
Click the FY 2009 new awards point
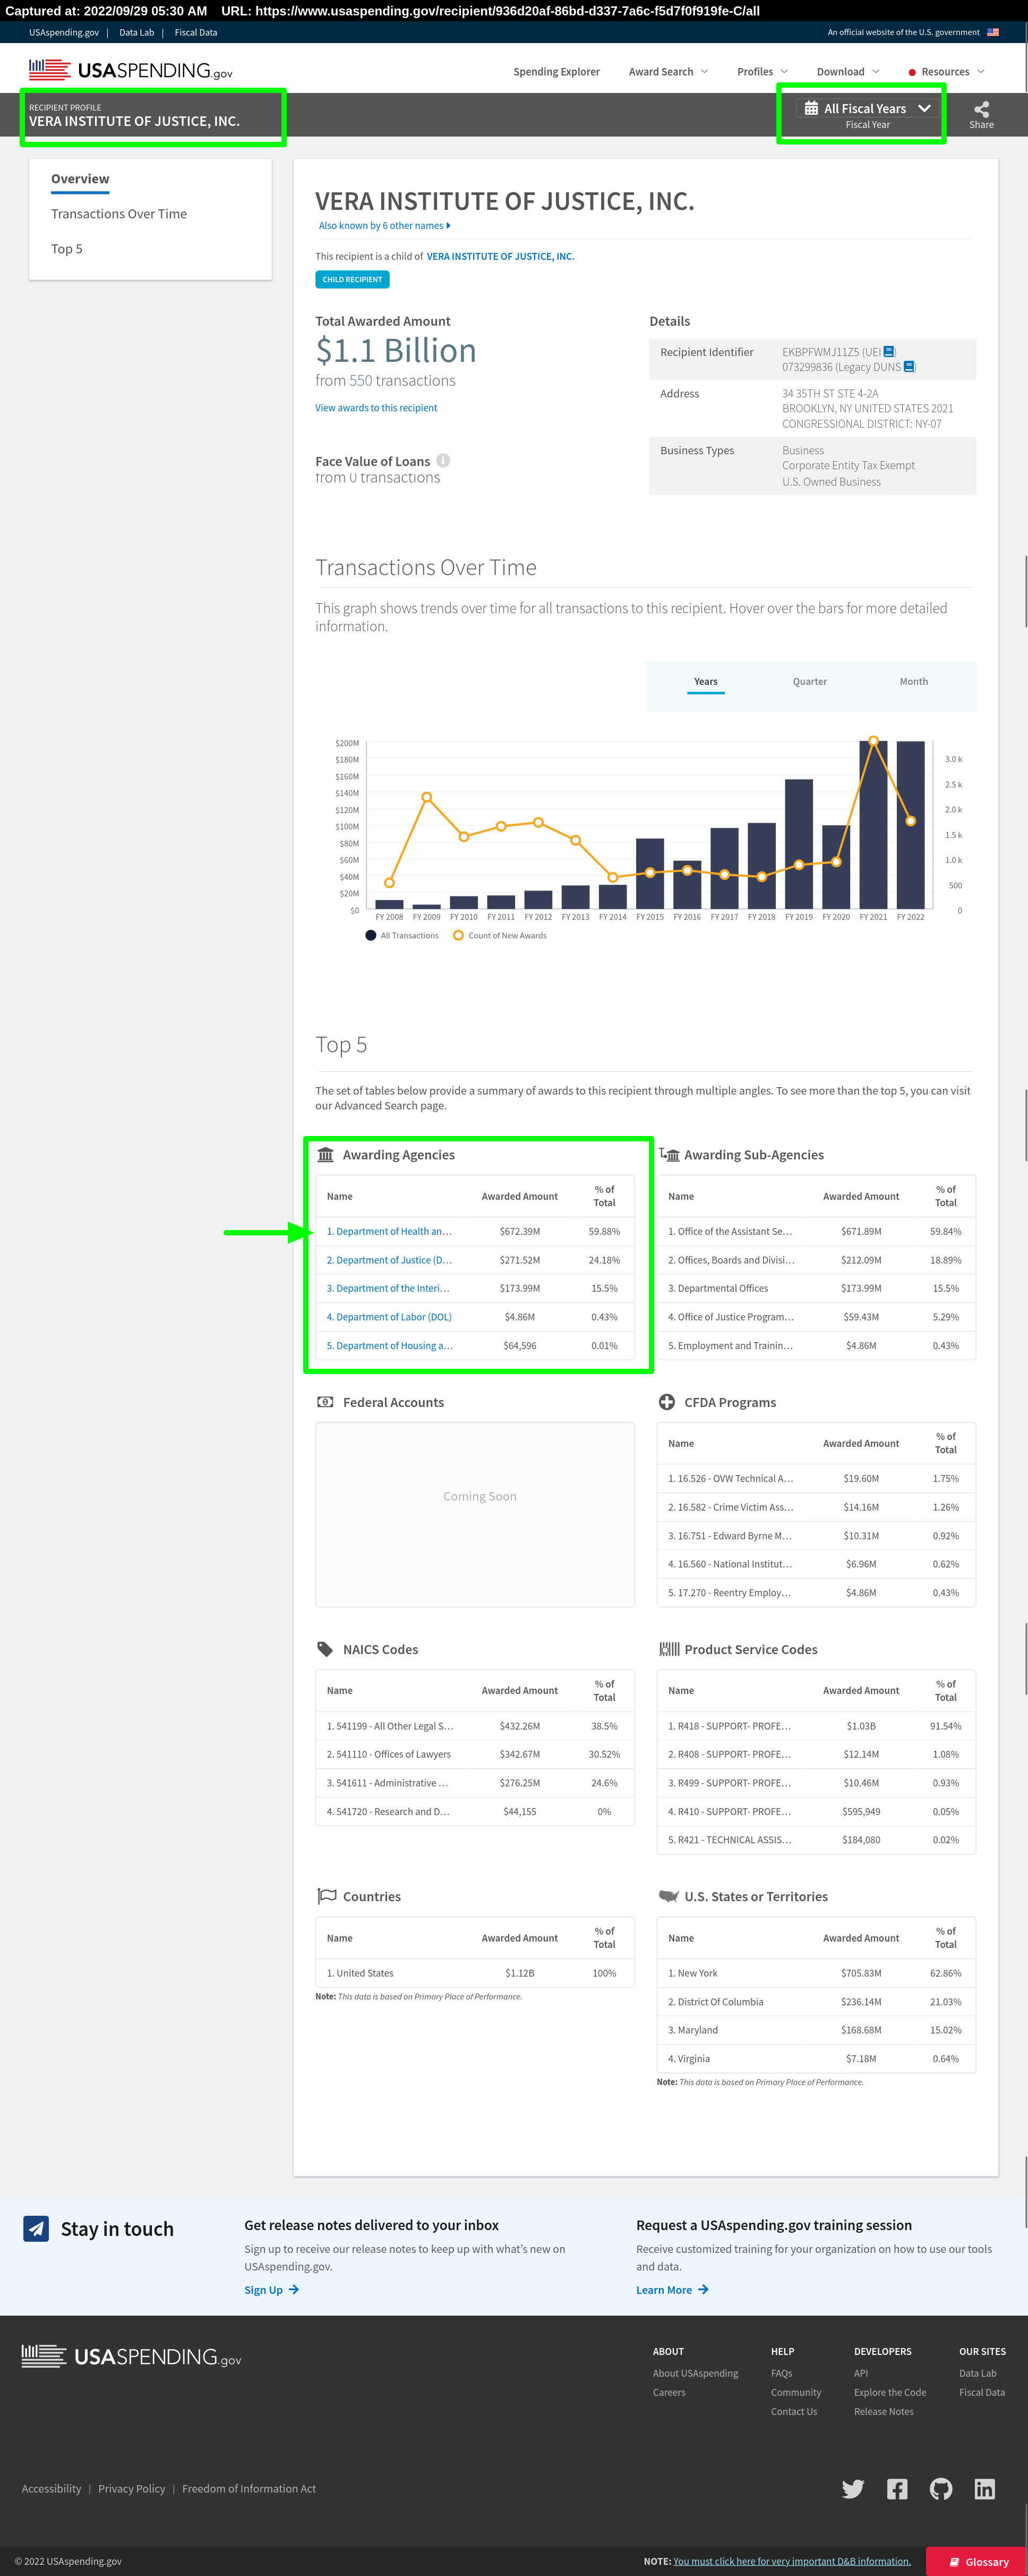pyautogui.click(x=426, y=797)
